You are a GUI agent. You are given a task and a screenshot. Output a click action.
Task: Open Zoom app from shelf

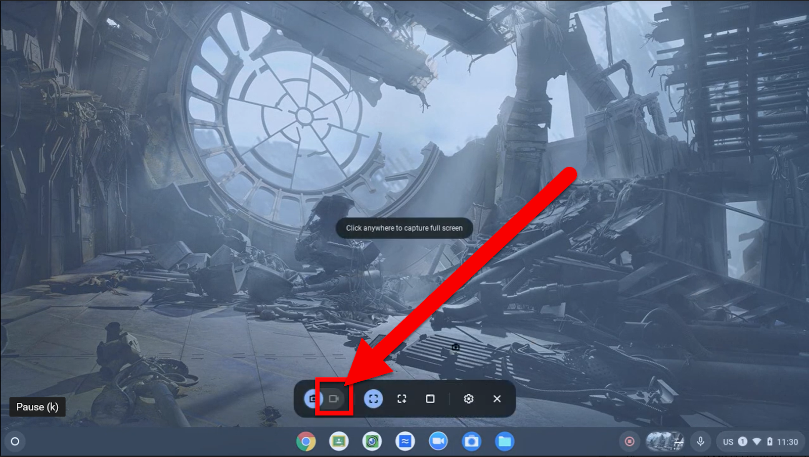pyautogui.click(x=438, y=441)
